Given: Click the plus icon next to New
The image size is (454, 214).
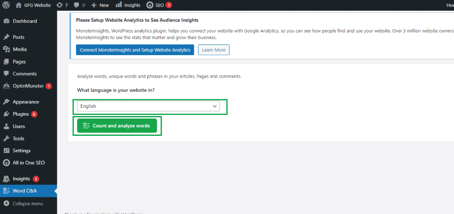Looking at the screenshot, I should click(94, 5).
